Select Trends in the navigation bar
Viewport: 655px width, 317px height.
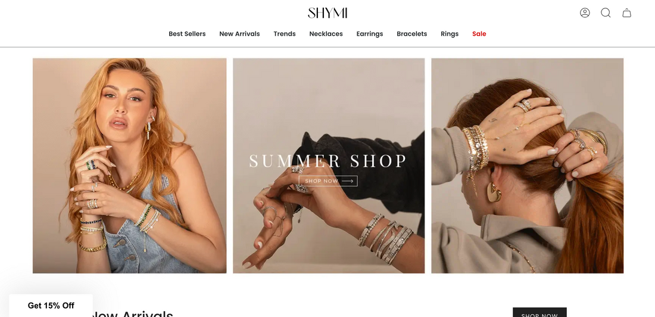[285, 34]
